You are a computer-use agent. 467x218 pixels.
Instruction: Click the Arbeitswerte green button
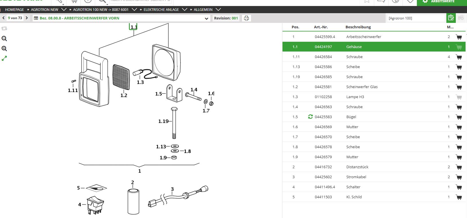point(442,2)
